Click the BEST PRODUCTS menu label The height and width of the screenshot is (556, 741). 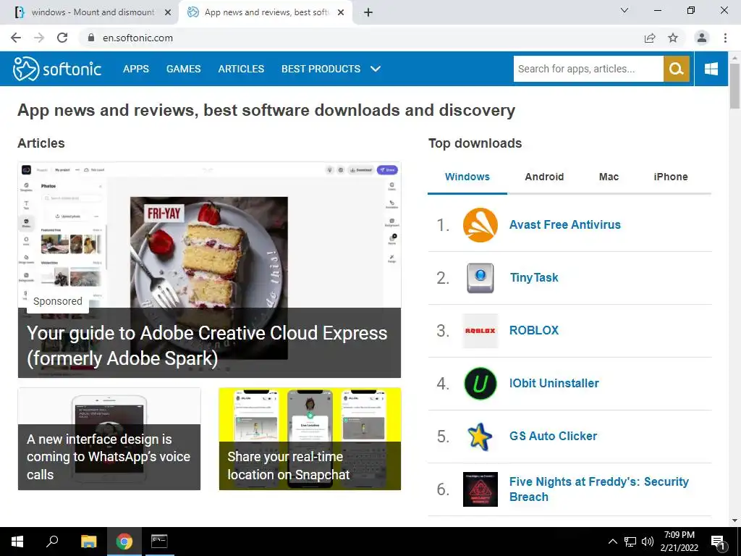tap(321, 69)
